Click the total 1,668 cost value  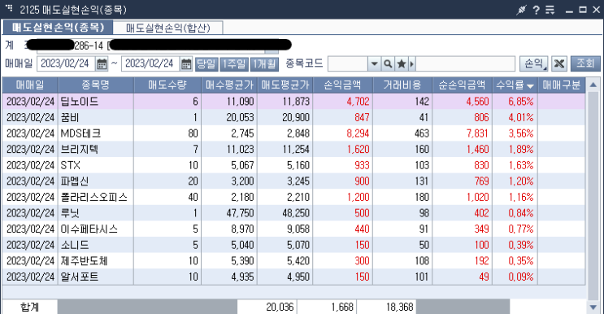342,307
